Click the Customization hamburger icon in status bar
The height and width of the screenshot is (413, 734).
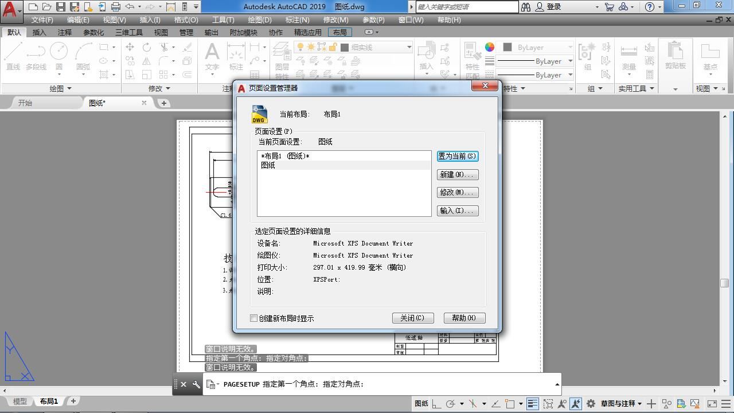(x=727, y=404)
